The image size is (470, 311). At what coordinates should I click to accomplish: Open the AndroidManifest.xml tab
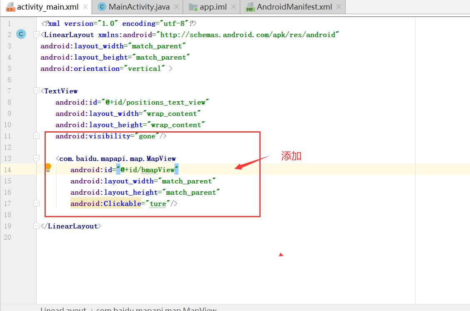(293, 7)
